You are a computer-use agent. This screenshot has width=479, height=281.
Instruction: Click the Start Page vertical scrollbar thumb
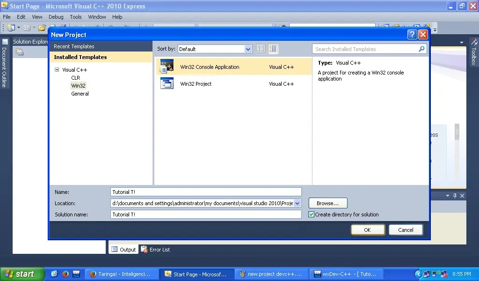pyautogui.click(x=457, y=132)
